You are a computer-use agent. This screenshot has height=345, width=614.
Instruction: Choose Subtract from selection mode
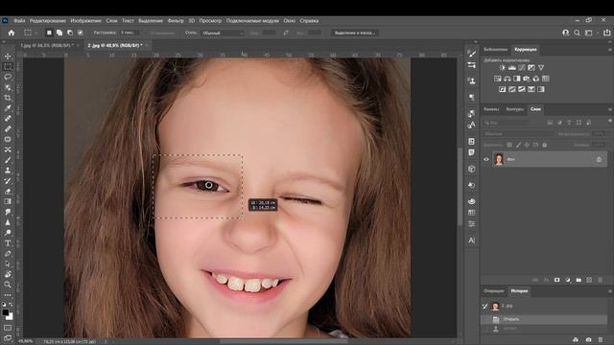70,33
